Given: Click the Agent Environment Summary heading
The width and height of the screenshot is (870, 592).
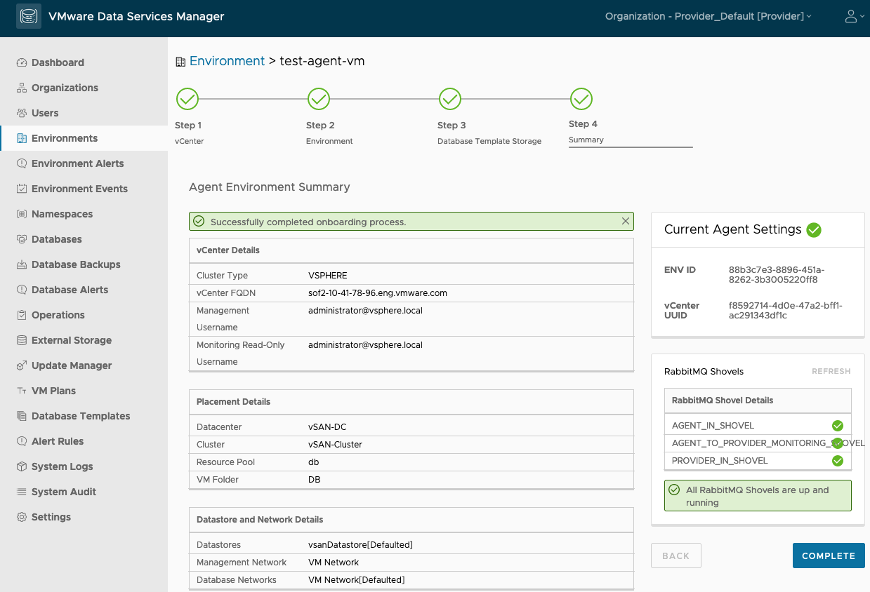Looking at the screenshot, I should [270, 187].
